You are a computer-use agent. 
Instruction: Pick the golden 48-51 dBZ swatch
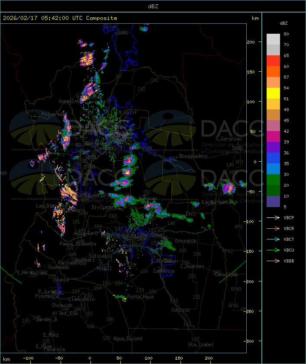point(273,104)
